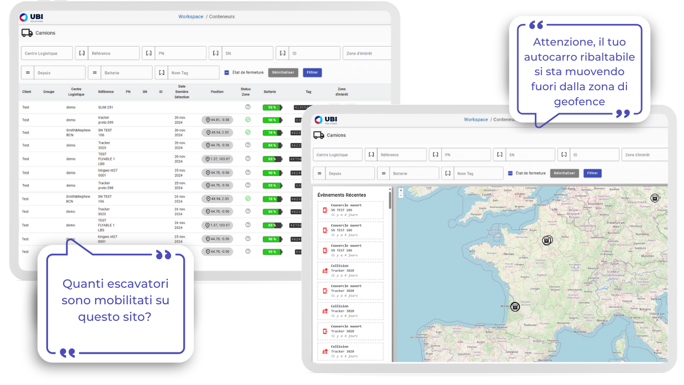Zoom out the map with minus button

point(401,196)
